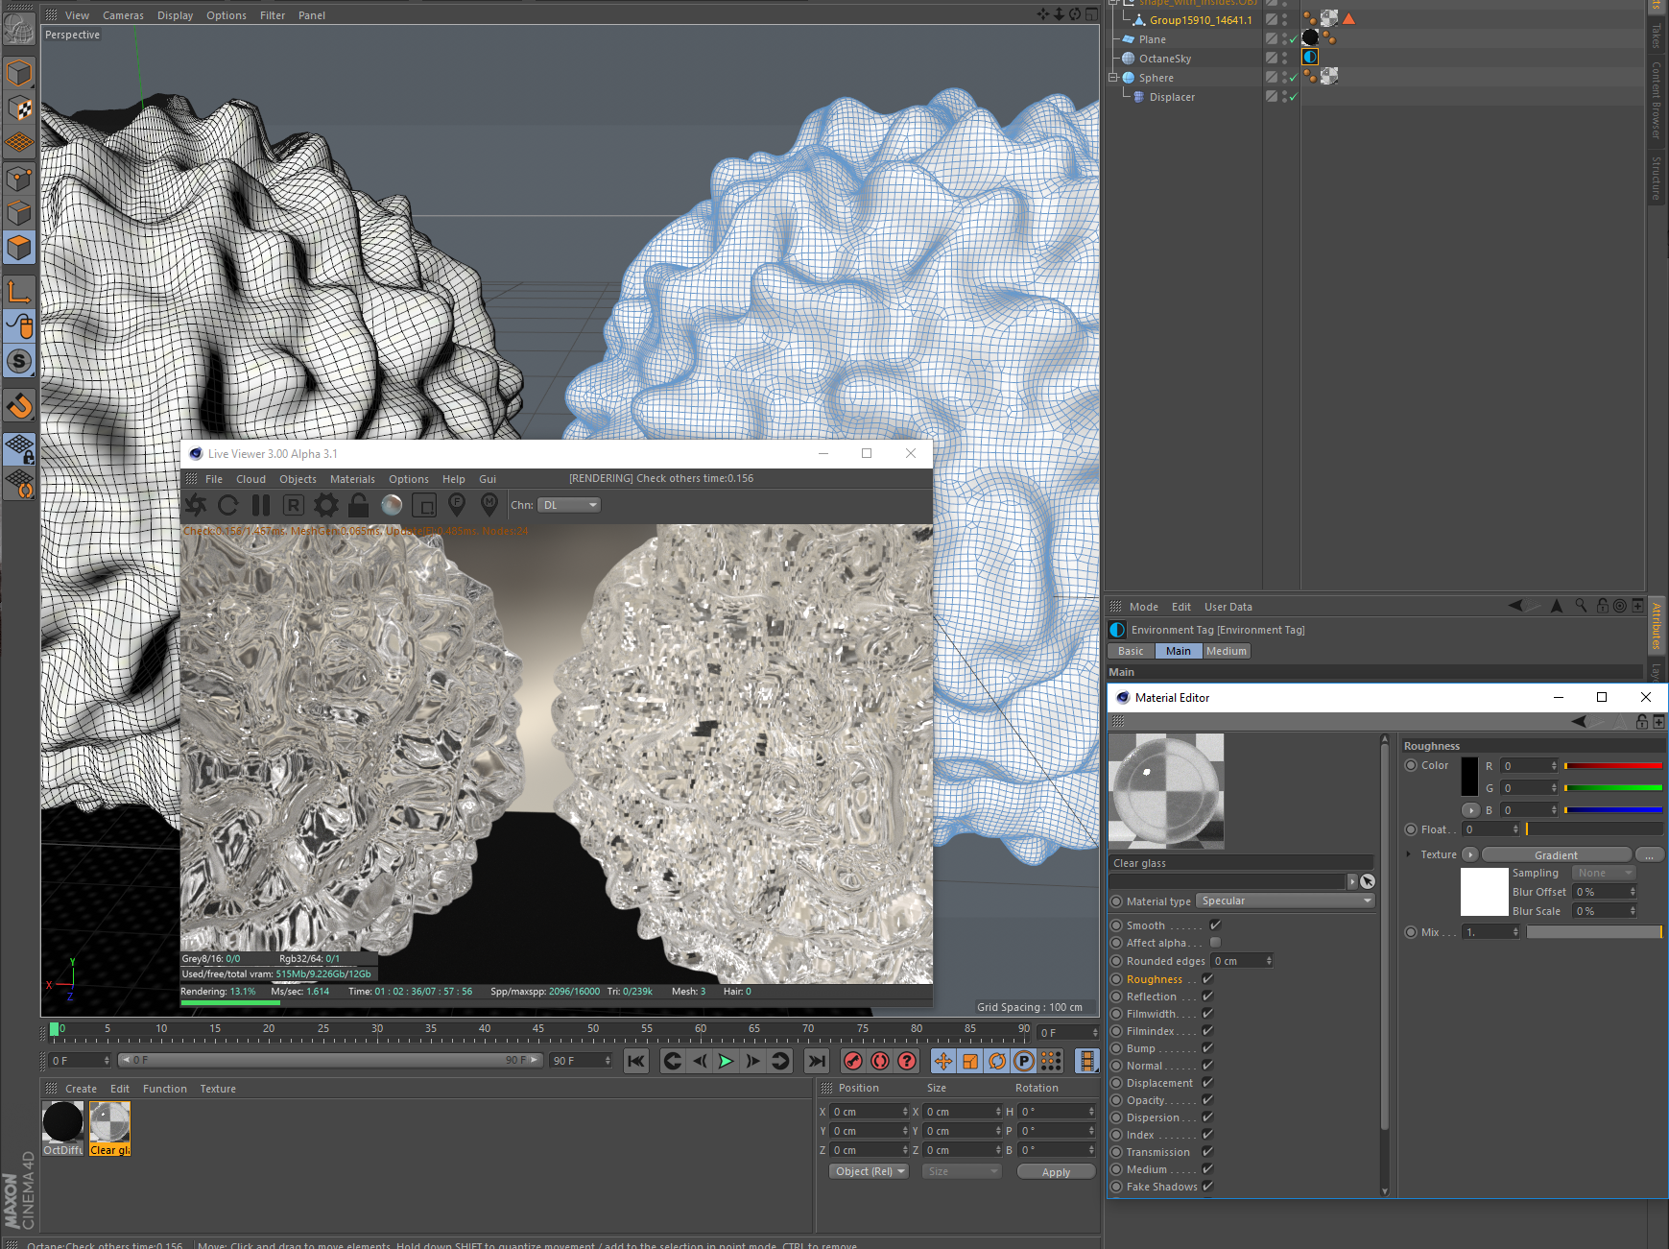Image resolution: width=1669 pixels, height=1249 pixels.
Task: Adjust the Mix slider bar
Action: click(x=1594, y=932)
